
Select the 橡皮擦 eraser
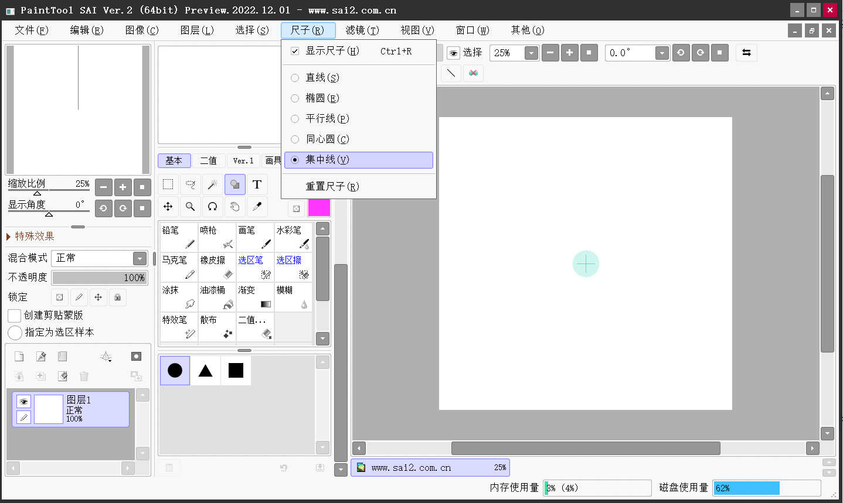(217, 267)
